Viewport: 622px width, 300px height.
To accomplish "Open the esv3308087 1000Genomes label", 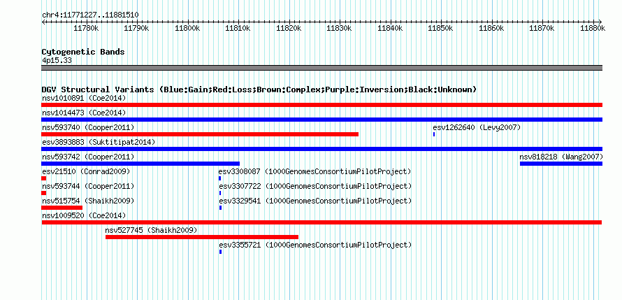I will pos(315,171).
